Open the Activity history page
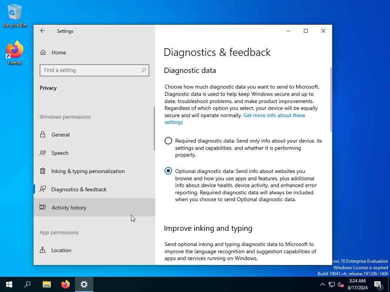390x292 pixels. [x=94, y=207]
